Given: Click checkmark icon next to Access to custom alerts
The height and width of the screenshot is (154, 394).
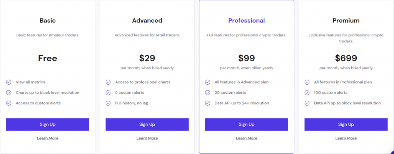Looking at the screenshot, I should pyautogui.click(x=8, y=103).
